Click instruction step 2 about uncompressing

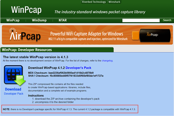53,102
